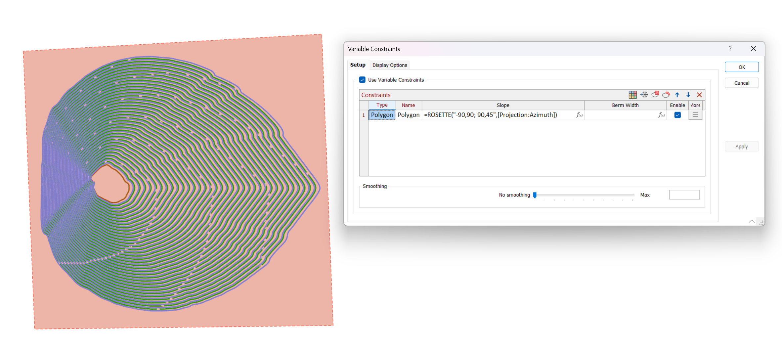The height and width of the screenshot is (352, 782).
Task: Click the colored grid icon in Constraints toolbar
Action: [632, 95]
